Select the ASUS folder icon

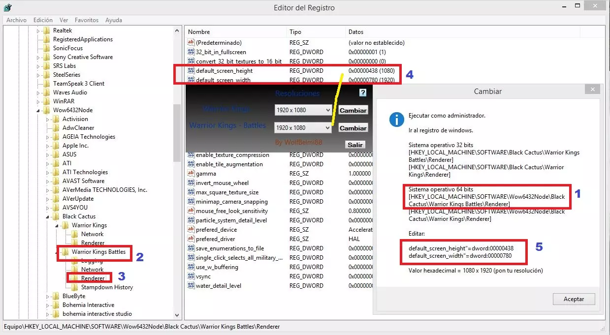56,154
